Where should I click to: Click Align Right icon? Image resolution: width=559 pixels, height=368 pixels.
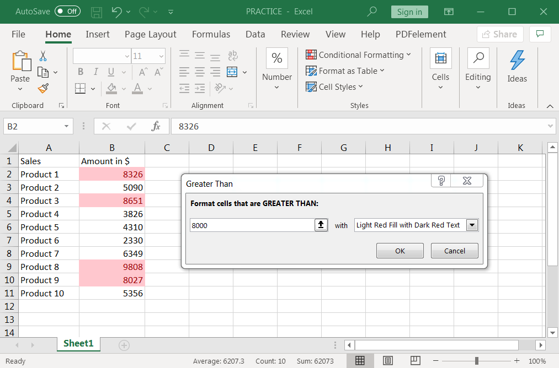click(x=215, y=72)
